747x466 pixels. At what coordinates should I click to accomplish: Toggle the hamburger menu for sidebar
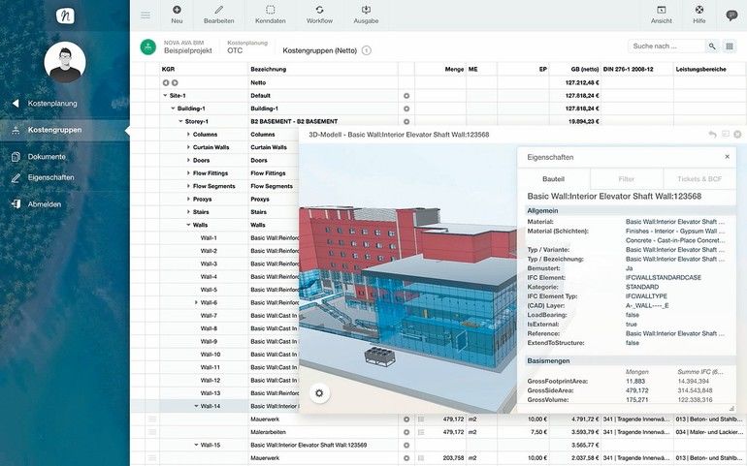(146, 15)
